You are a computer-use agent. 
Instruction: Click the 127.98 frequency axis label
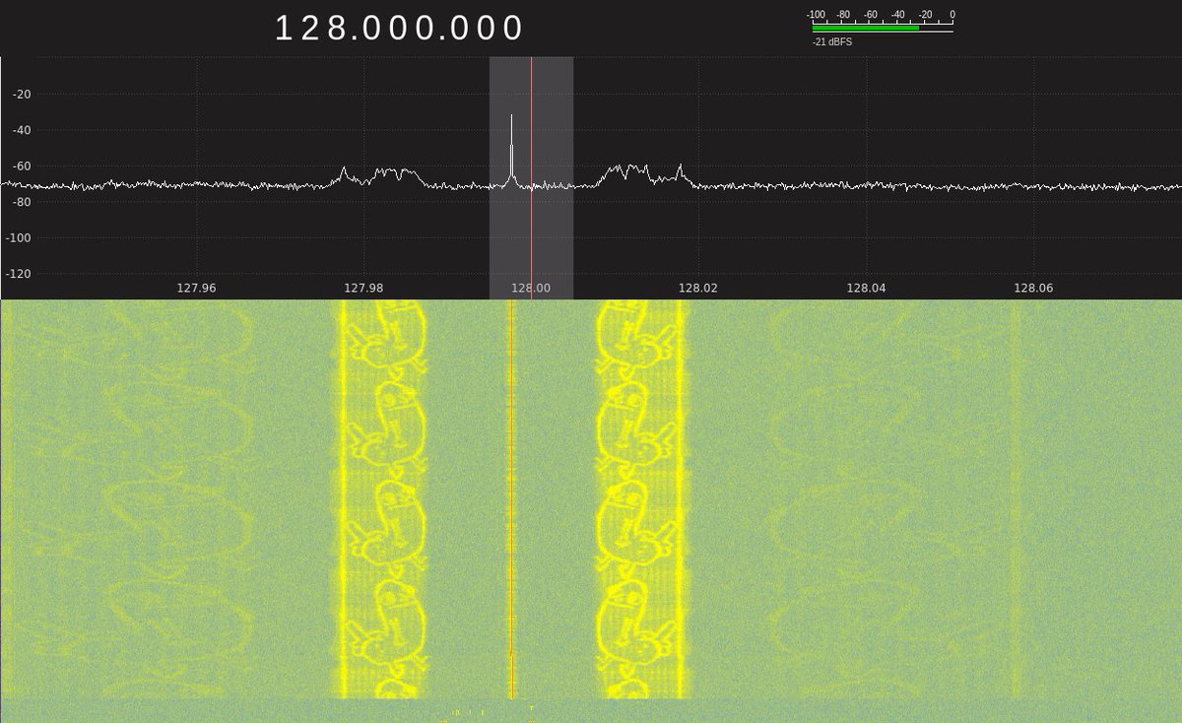(x=363, y=289)
